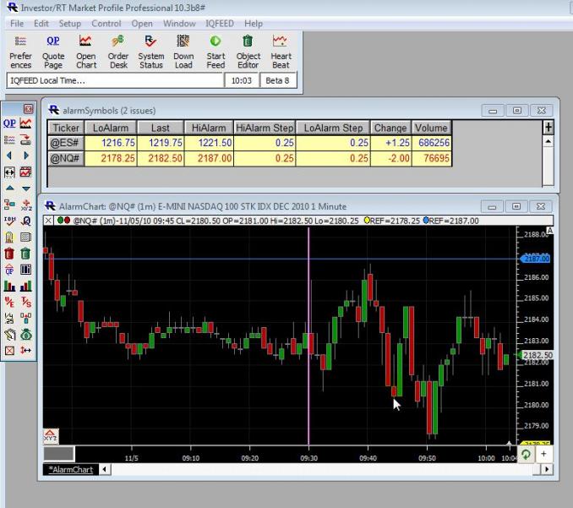
Task: Click the green refresh icon on the chart
Action: click(526, 454)
